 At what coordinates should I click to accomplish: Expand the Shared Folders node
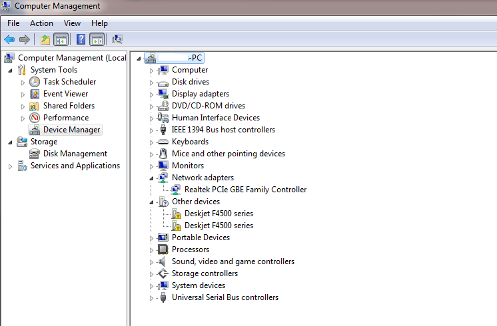23,106
